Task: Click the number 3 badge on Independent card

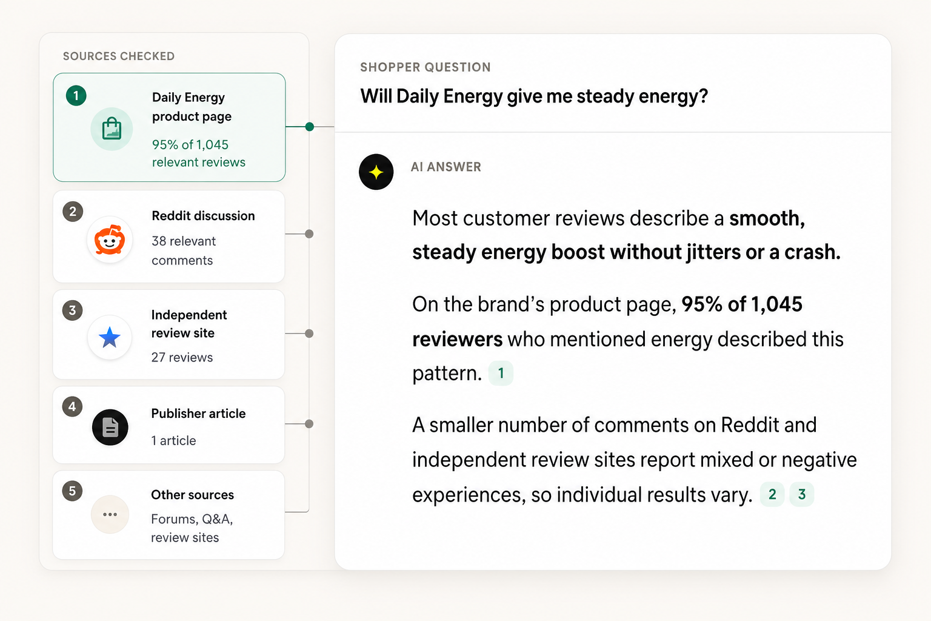Action: point(73,310)
